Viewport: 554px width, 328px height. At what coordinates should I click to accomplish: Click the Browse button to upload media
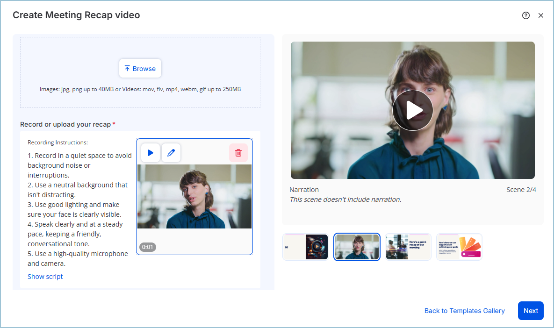coord(140,68)
